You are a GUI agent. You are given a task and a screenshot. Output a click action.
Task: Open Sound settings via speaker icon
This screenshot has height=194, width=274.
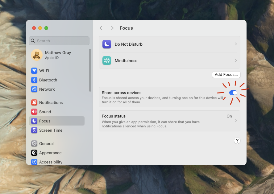point(34,112)
